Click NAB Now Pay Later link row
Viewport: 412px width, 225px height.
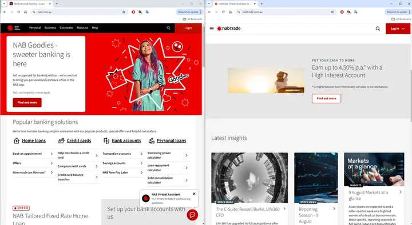(123, 172)
